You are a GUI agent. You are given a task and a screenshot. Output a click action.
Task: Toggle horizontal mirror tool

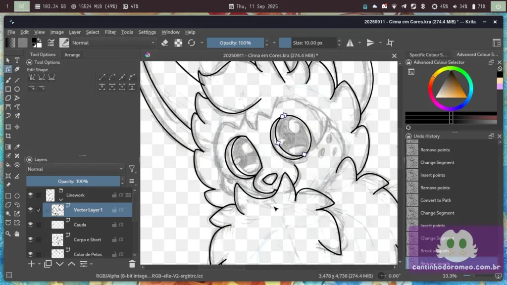(350, 43)
